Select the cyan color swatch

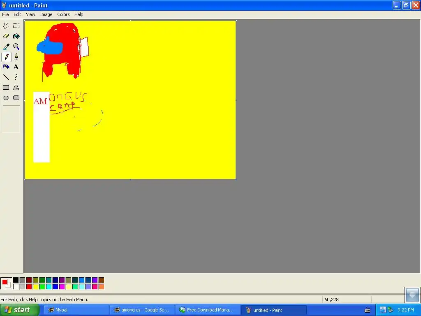click(49, 287)
